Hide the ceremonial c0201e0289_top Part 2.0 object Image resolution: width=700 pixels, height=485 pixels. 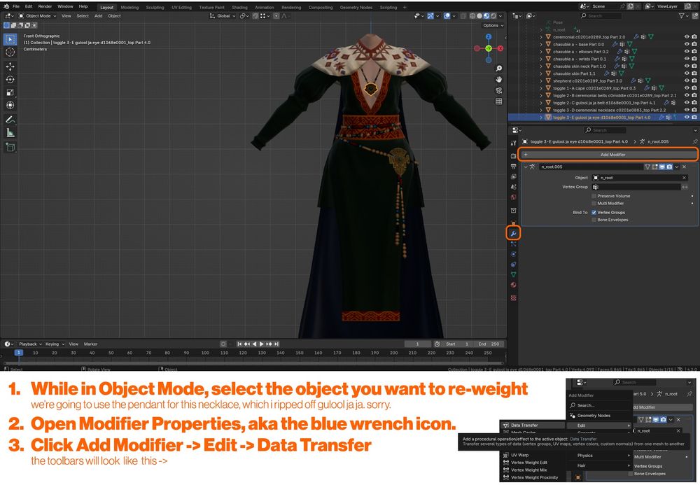[687, 37]
